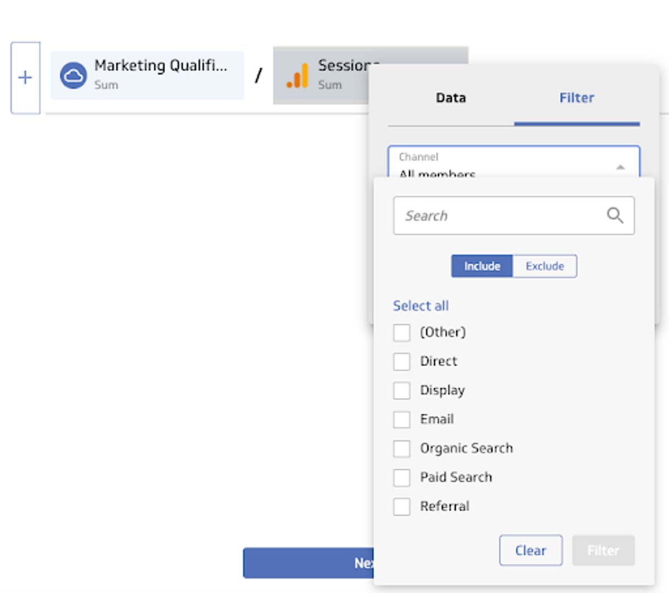
Task: Choose the Include filter mode
Action: (x=482, y=266)
